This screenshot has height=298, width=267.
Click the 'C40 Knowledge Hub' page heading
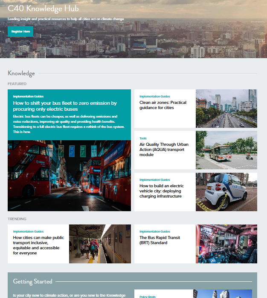tap(43, 9)
